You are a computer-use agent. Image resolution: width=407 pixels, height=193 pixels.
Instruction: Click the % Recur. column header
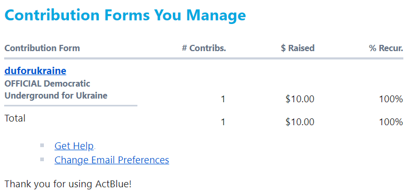point(386,48)
